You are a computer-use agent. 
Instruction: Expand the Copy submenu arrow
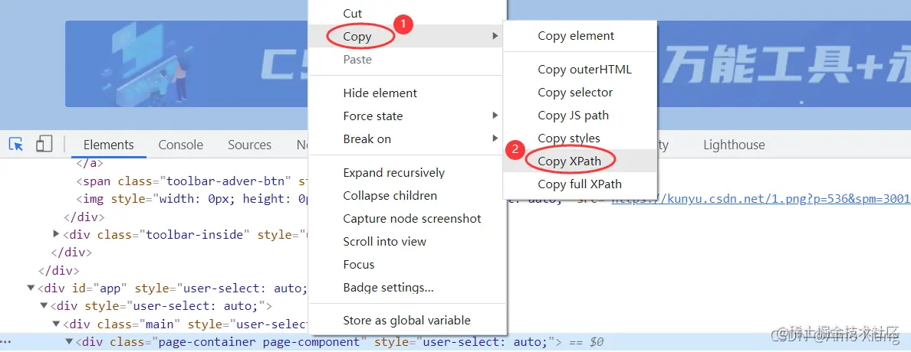pyautogui.click(x=495, y=36)
